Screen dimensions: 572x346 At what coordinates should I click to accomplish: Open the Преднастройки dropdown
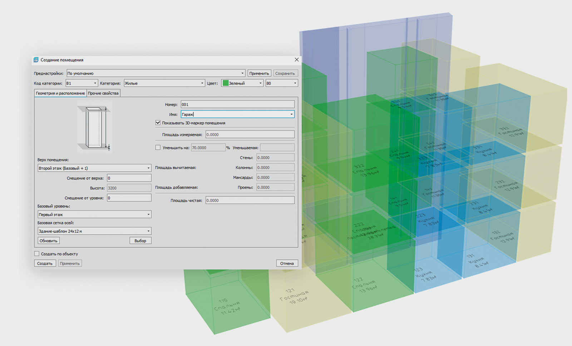pos(156,73)
